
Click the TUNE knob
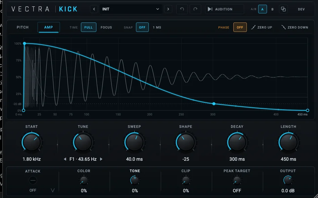tap(83, 142)
